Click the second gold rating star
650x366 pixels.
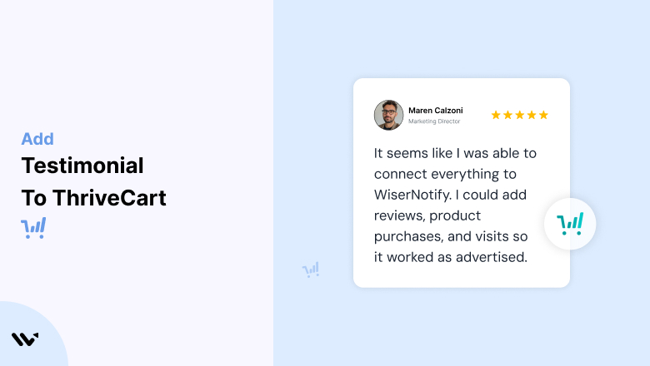[x=507, y=115]
